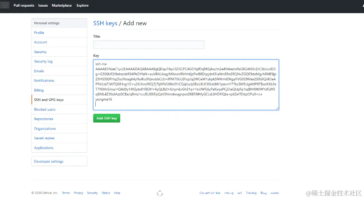Open Developer settings
This screenshot has width=364, height=199.
pos(59,161)
